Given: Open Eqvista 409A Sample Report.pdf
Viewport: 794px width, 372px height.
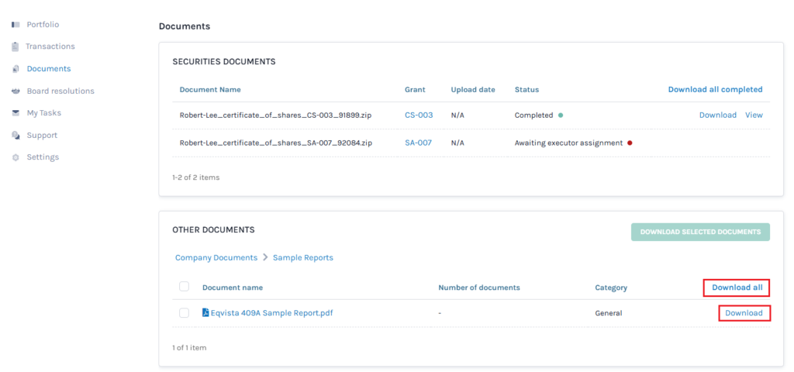Looking at the screenshot, I should [272, 313].
